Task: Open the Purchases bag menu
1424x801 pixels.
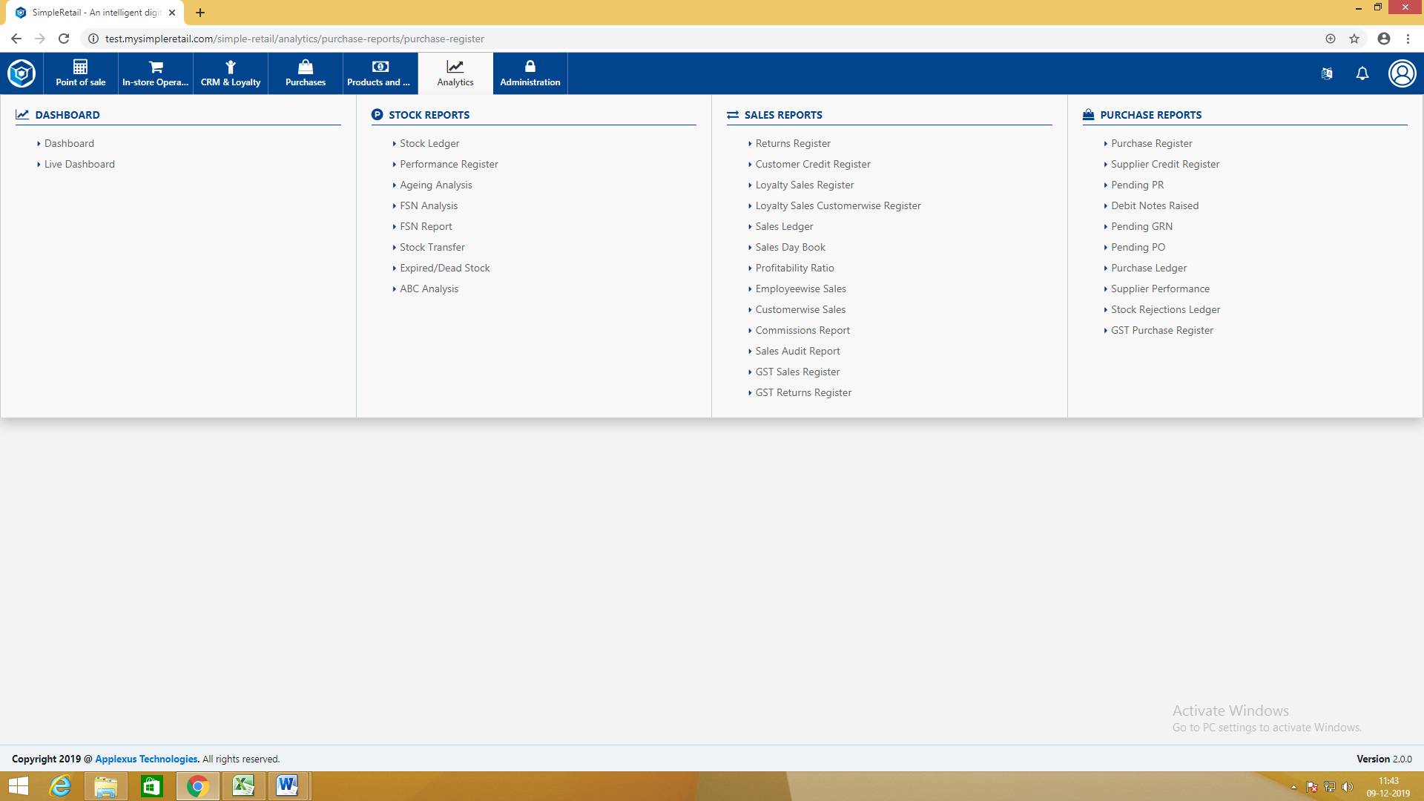Action: [306, 73]
